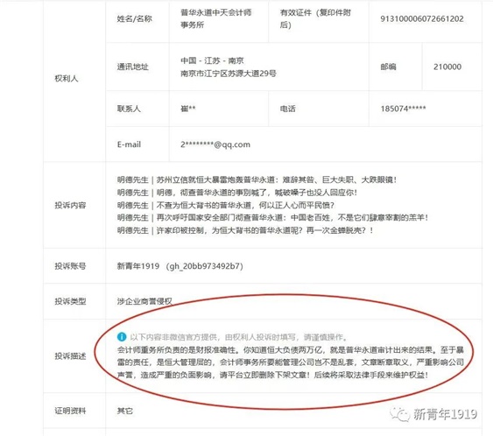Click the masked phone number 185074*****
Image resolution: width=493 pixels, height=436 pixels.
[403, 109]
